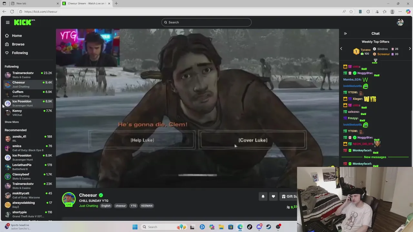
Task: Open Windows Start menu
Action: [x=135, y=227]
